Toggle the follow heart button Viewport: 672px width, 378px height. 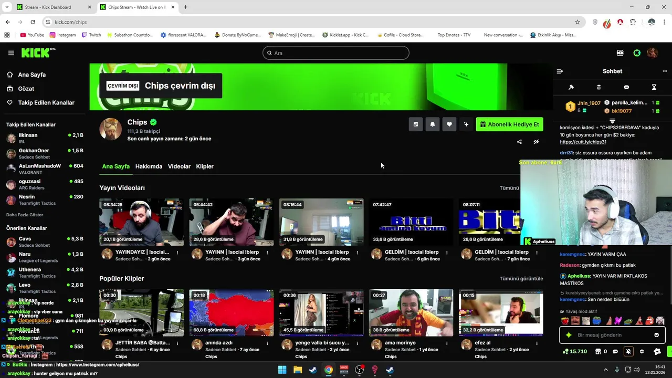pyautogui.click(x=449, y=124)
